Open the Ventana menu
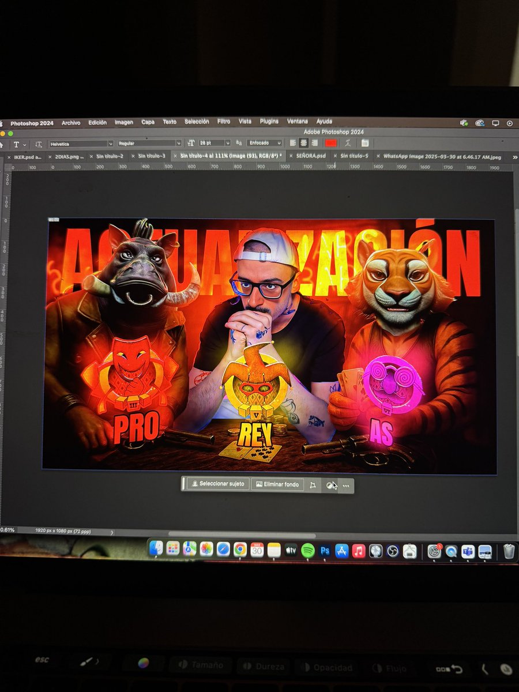Screen dimensions: 519x692 coord(298,122)
